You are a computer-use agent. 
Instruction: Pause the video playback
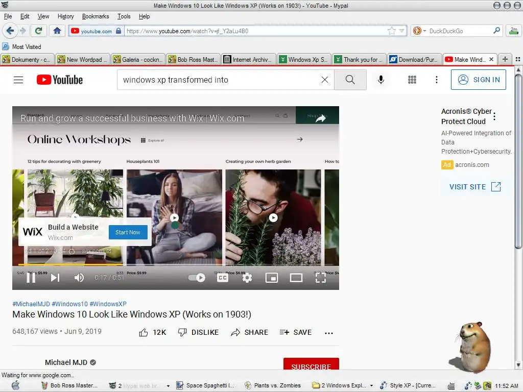pos(31,278)
